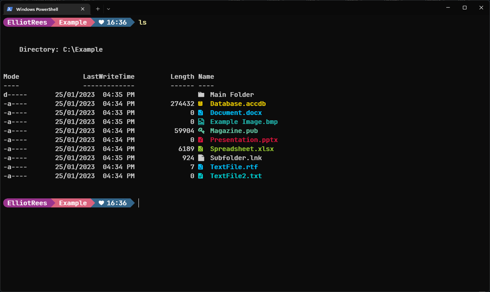Close the Windows PowerShell tab
This screenshot has height=292, width=490.
83,9
